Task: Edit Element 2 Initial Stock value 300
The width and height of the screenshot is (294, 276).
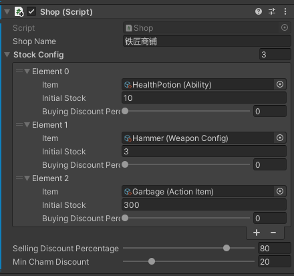Action: click(204, 204)
